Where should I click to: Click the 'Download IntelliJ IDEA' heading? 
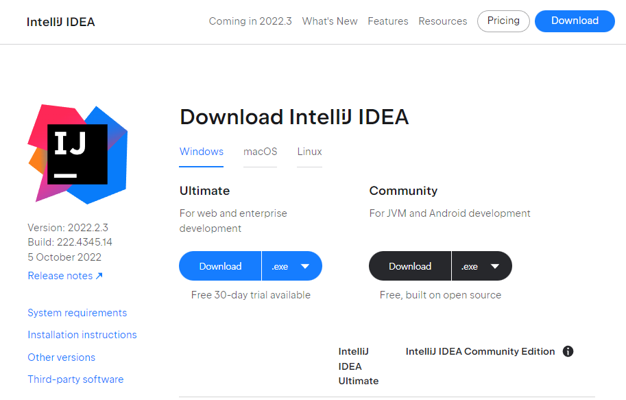point(294,117)
